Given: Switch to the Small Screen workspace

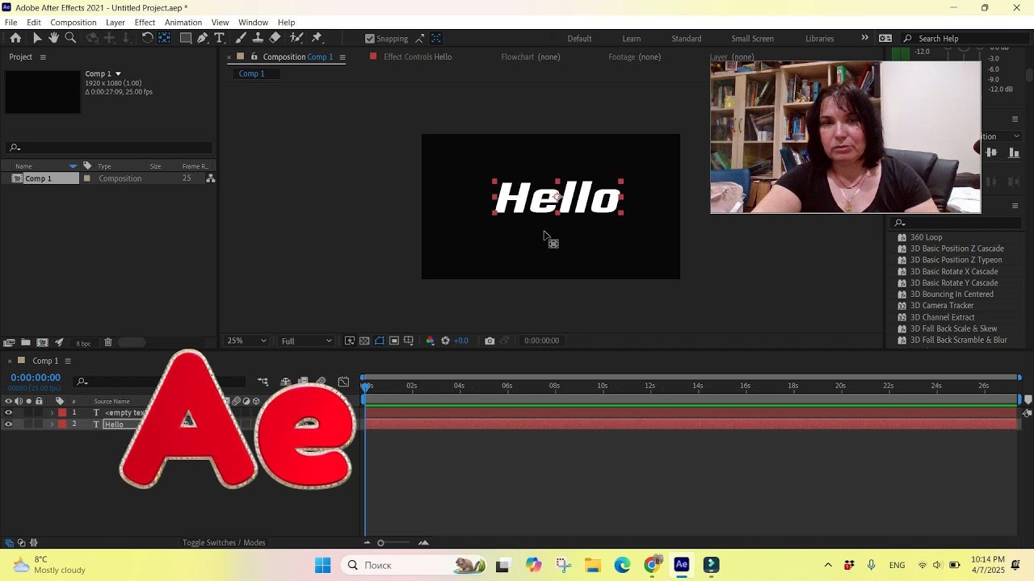Looking at the screenshot, I should 752,39.
